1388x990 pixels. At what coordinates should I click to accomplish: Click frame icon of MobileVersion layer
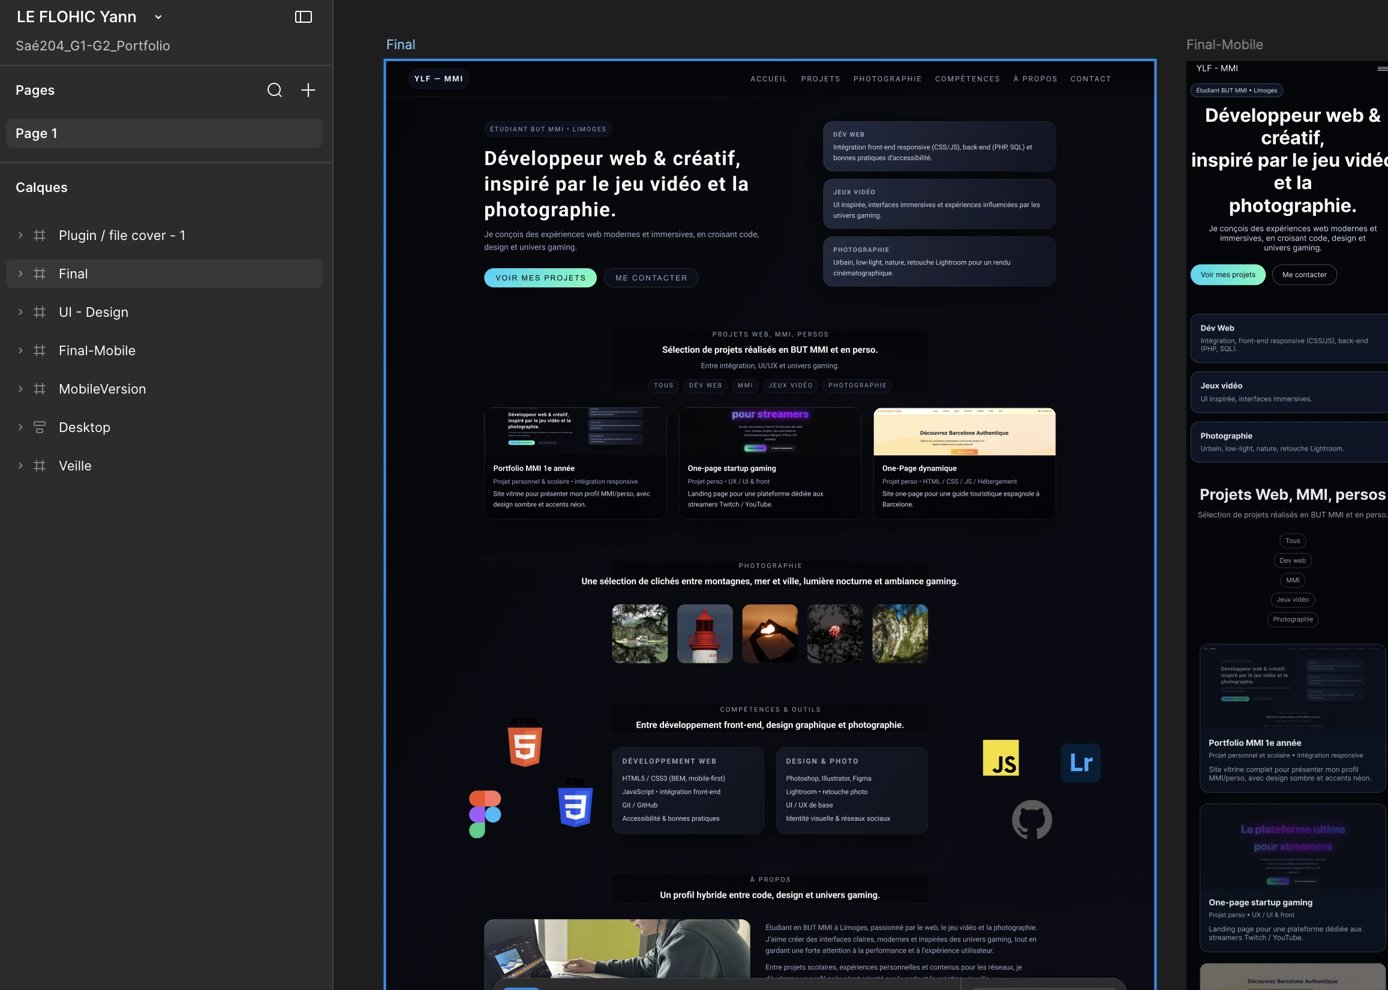[x=40, y=389]
